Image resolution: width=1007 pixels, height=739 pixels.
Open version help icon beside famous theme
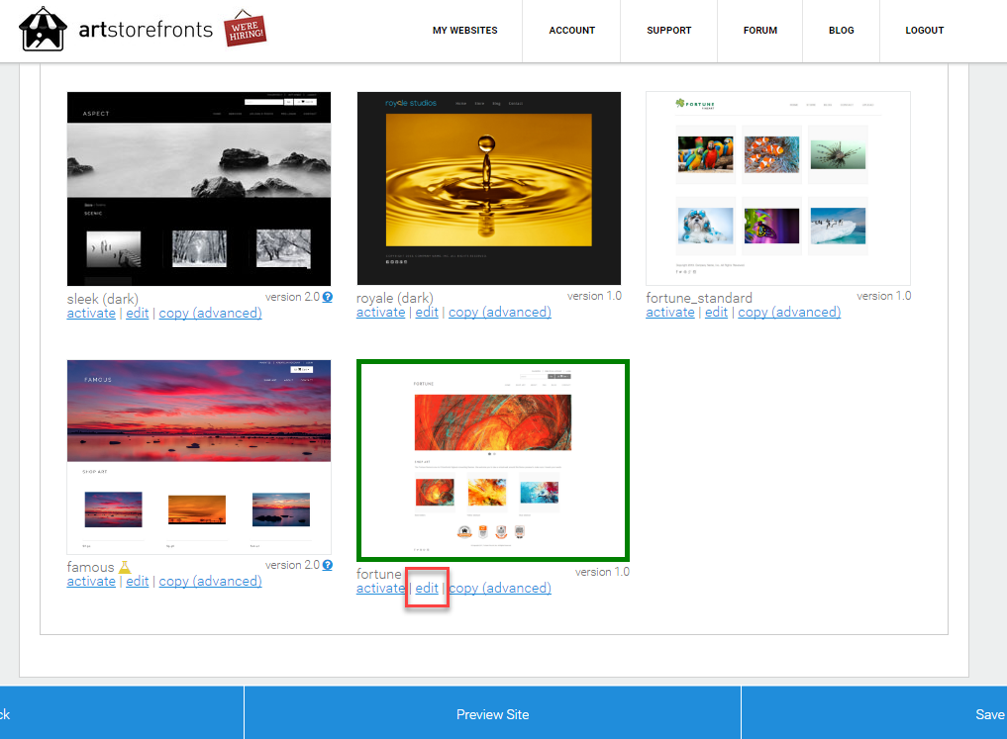click(x=328, y=565)
